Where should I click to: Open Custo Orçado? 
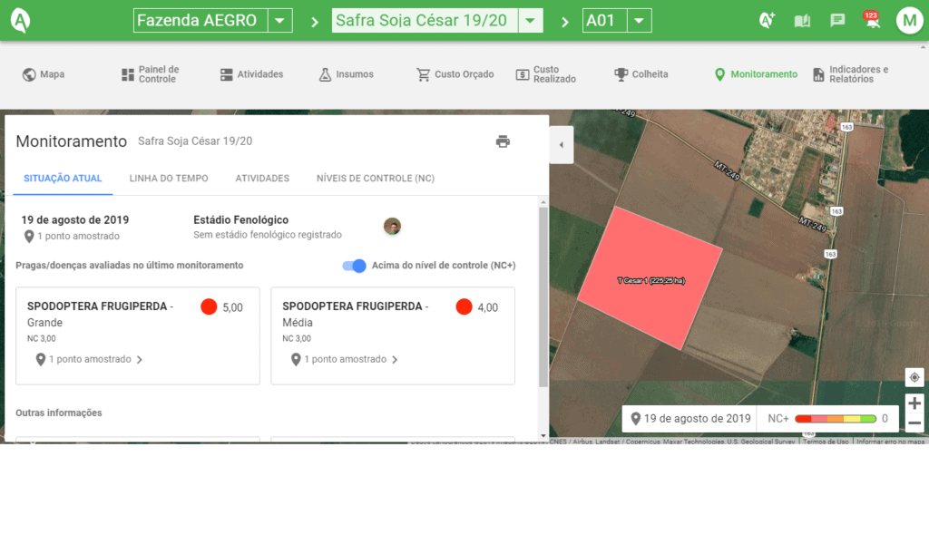(x=454, y=74)
